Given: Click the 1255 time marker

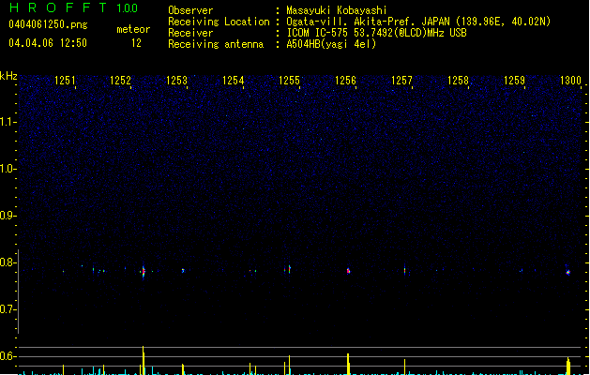Looking at the screenshot, I should click(289, 81).
